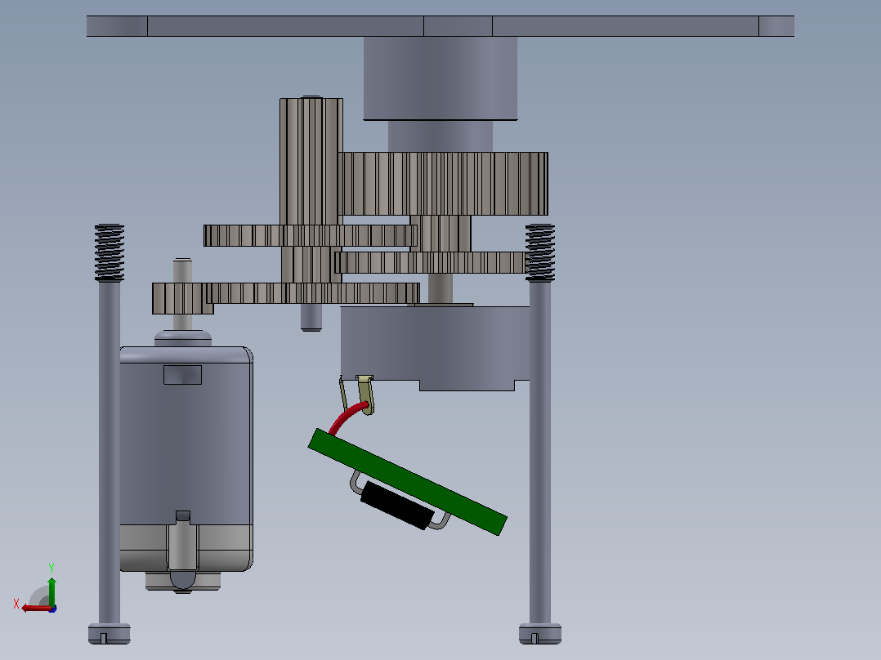
Task: Select the rectangular label on the motor body
Action: point(182,375)
